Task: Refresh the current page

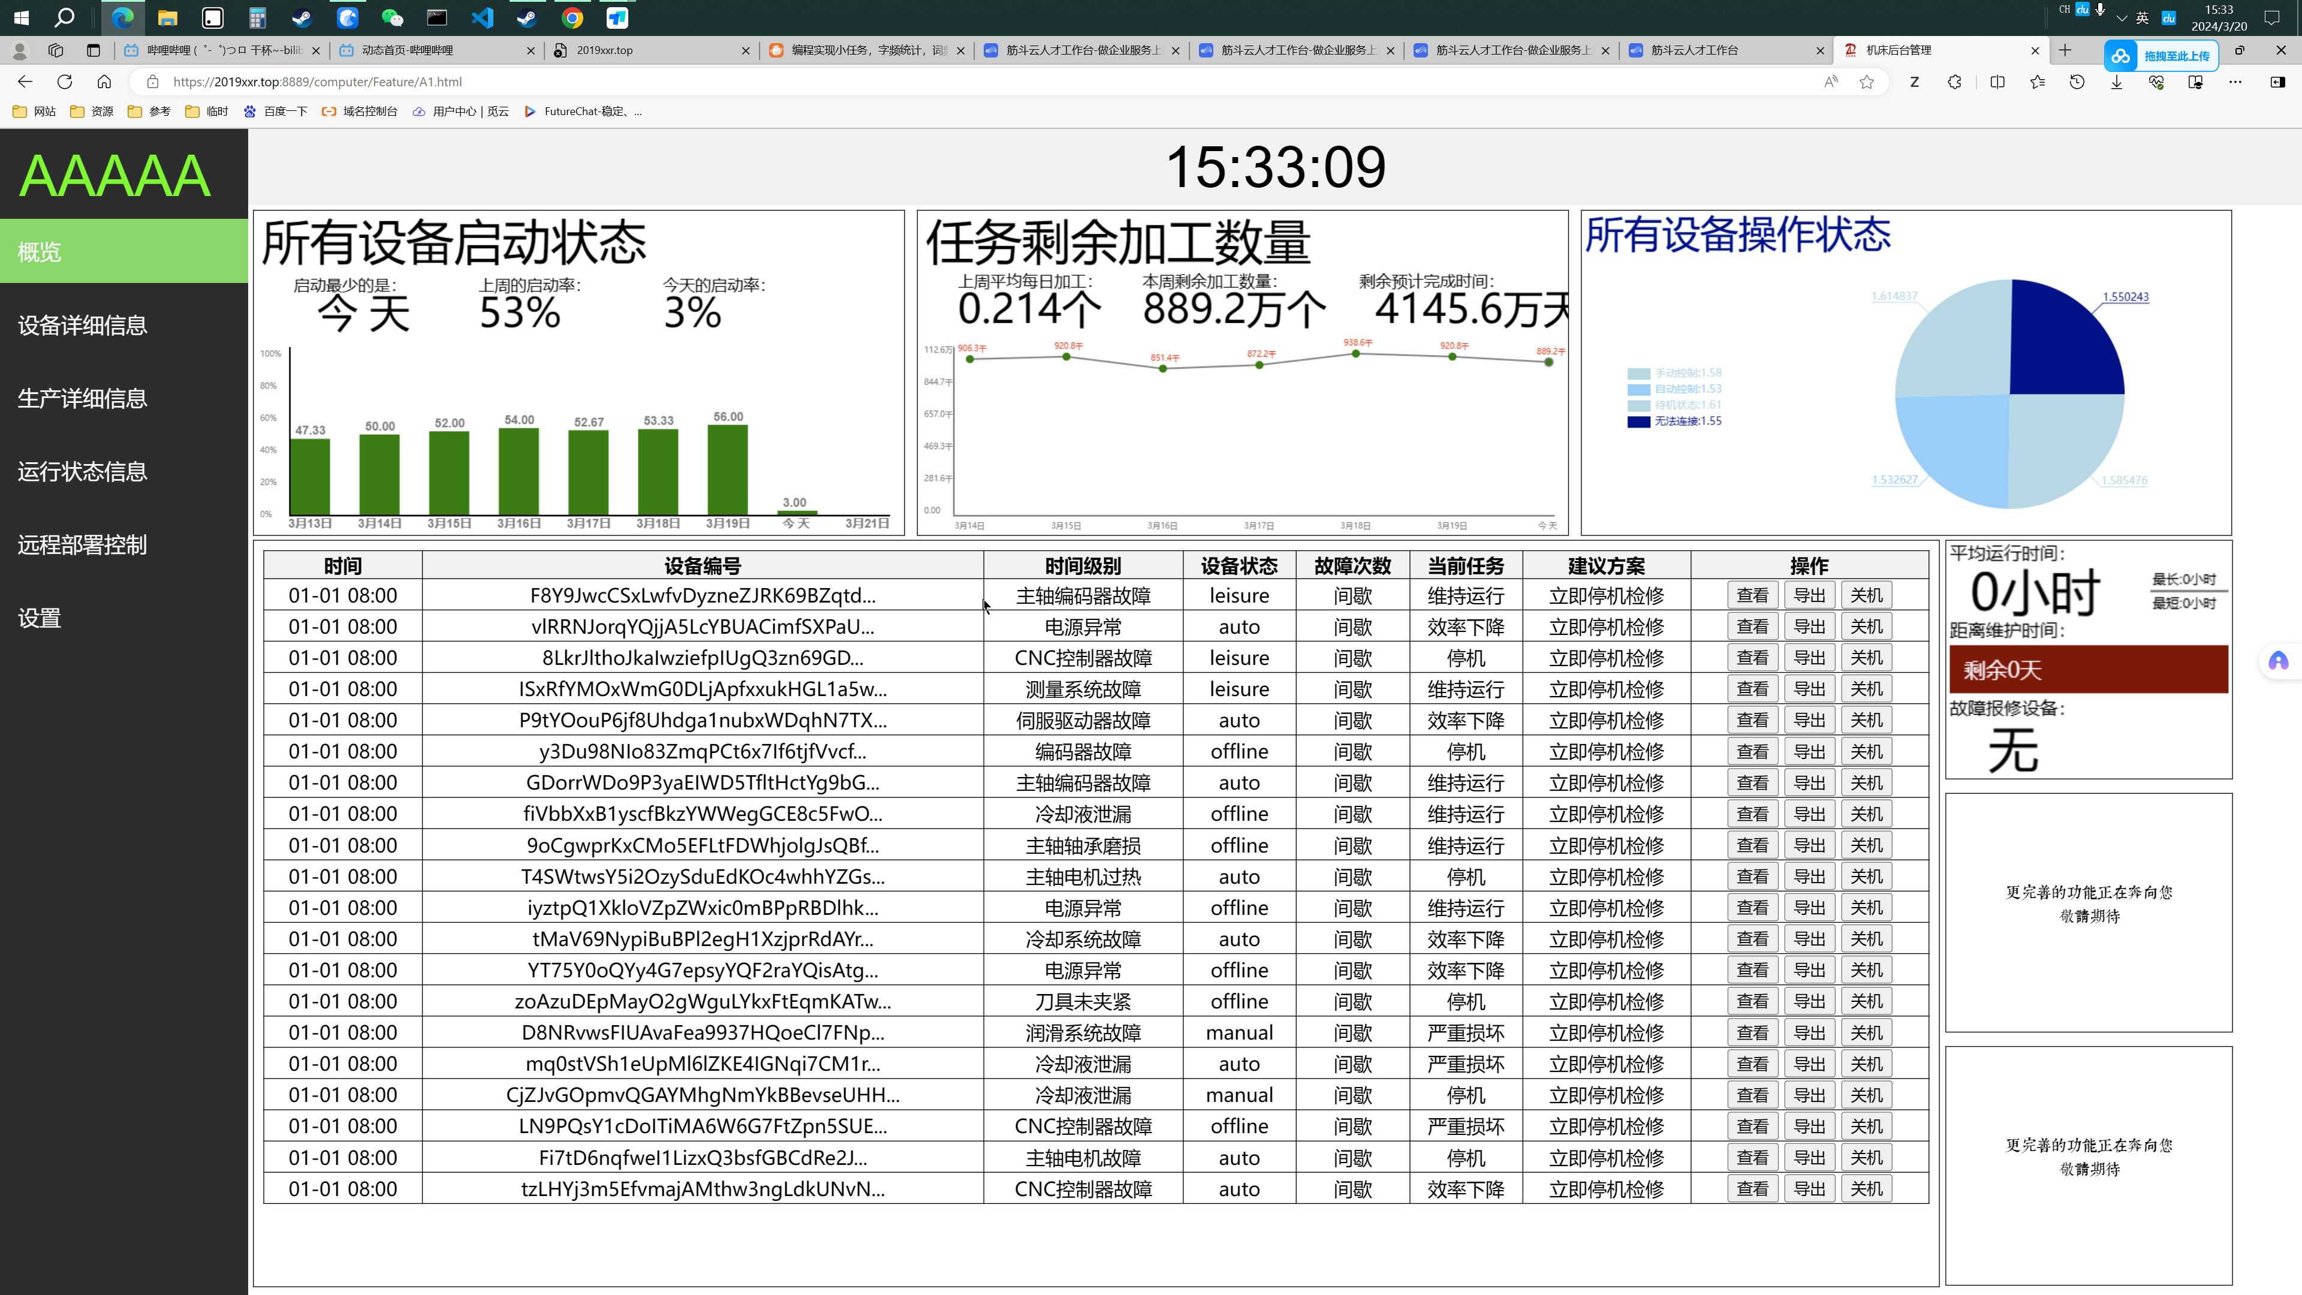Action: point(64,82)
